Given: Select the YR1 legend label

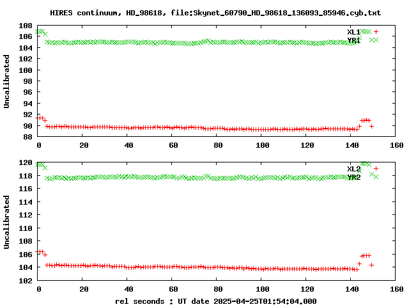Looking at the screenshot, I should tap(353, 40).
